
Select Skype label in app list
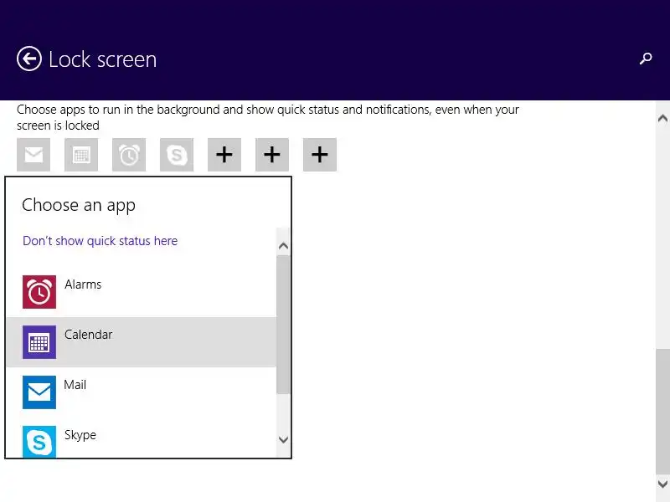pos(80,435)
